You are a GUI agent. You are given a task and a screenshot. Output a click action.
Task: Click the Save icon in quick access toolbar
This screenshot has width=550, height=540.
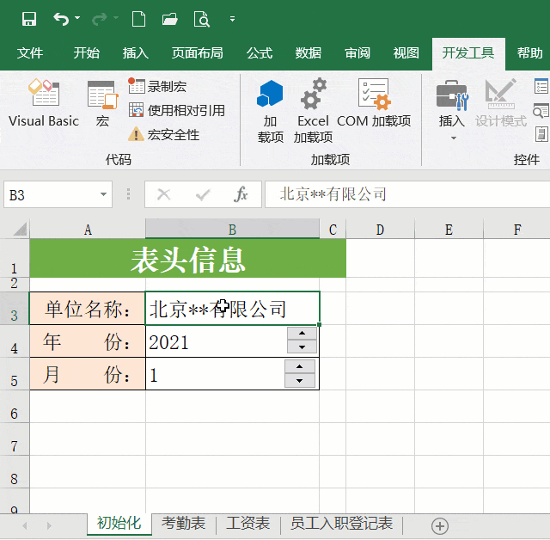(28, 18)
